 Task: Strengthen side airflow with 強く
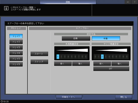pos(120,64)
